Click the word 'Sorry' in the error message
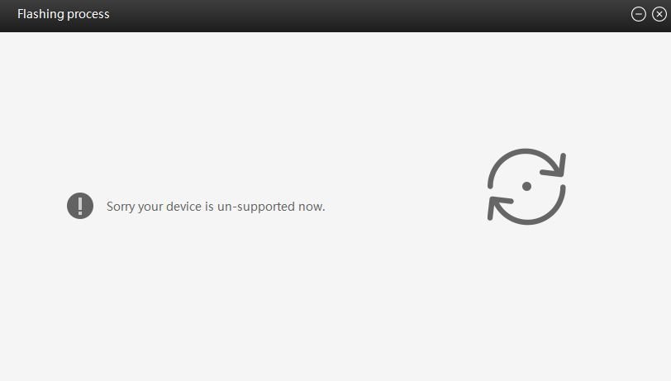 (x=121, y=207)
